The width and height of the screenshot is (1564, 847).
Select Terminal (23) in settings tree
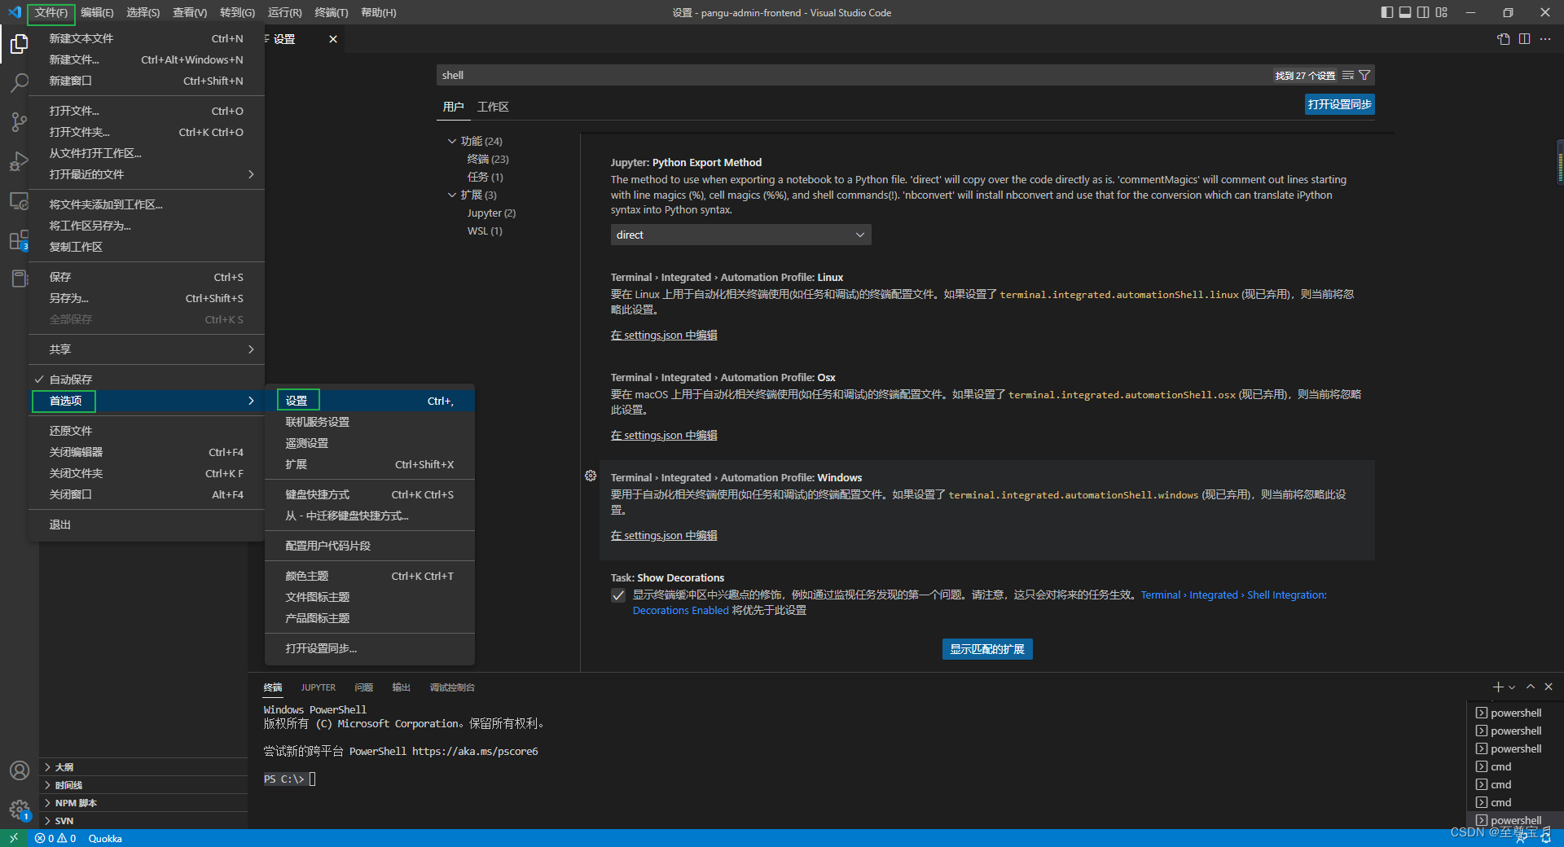[x=488, y=159]
